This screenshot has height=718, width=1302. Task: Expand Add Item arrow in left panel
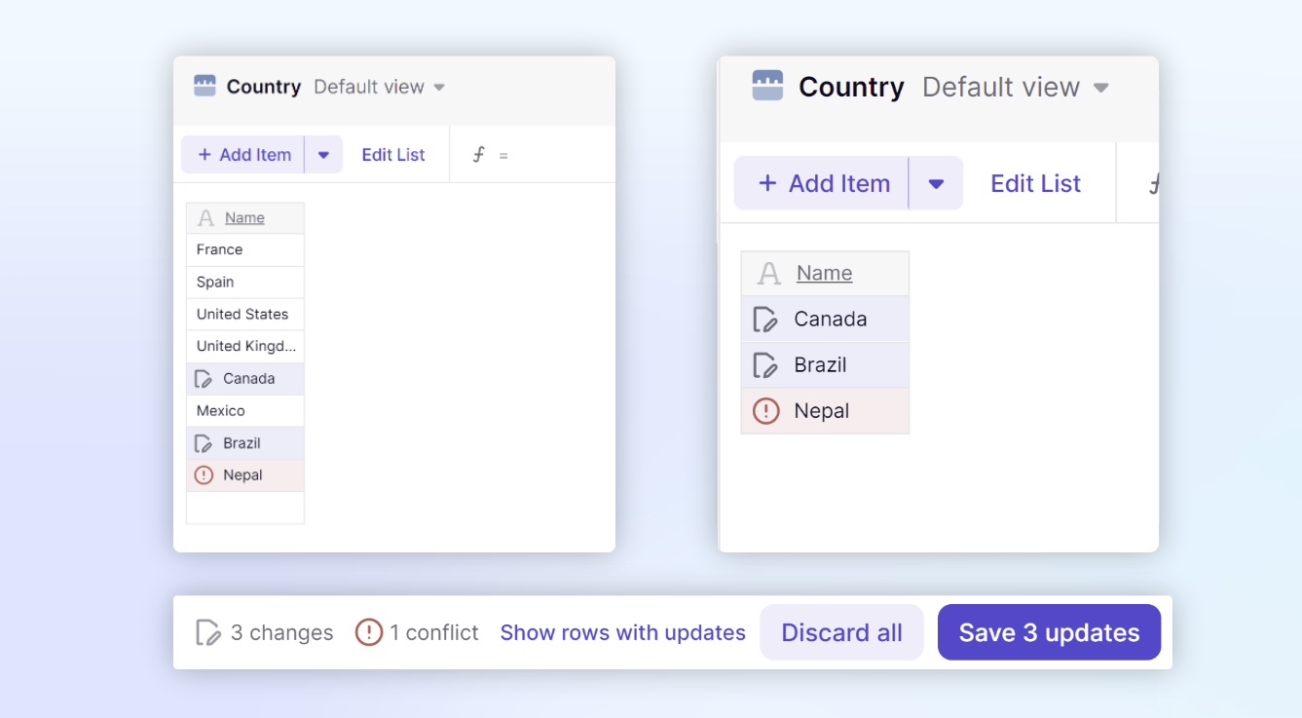[x=324, y=154]
